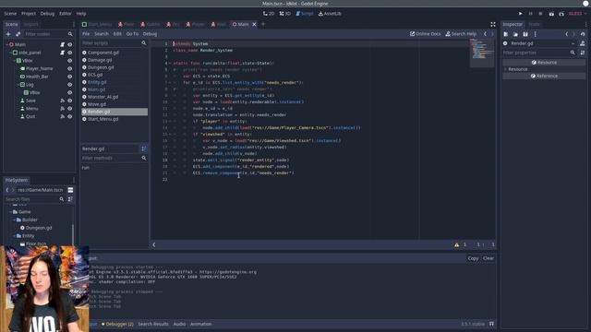Collapse the Builder folder in FileSystem
The image size is (591, 332).
coord(15,219)
